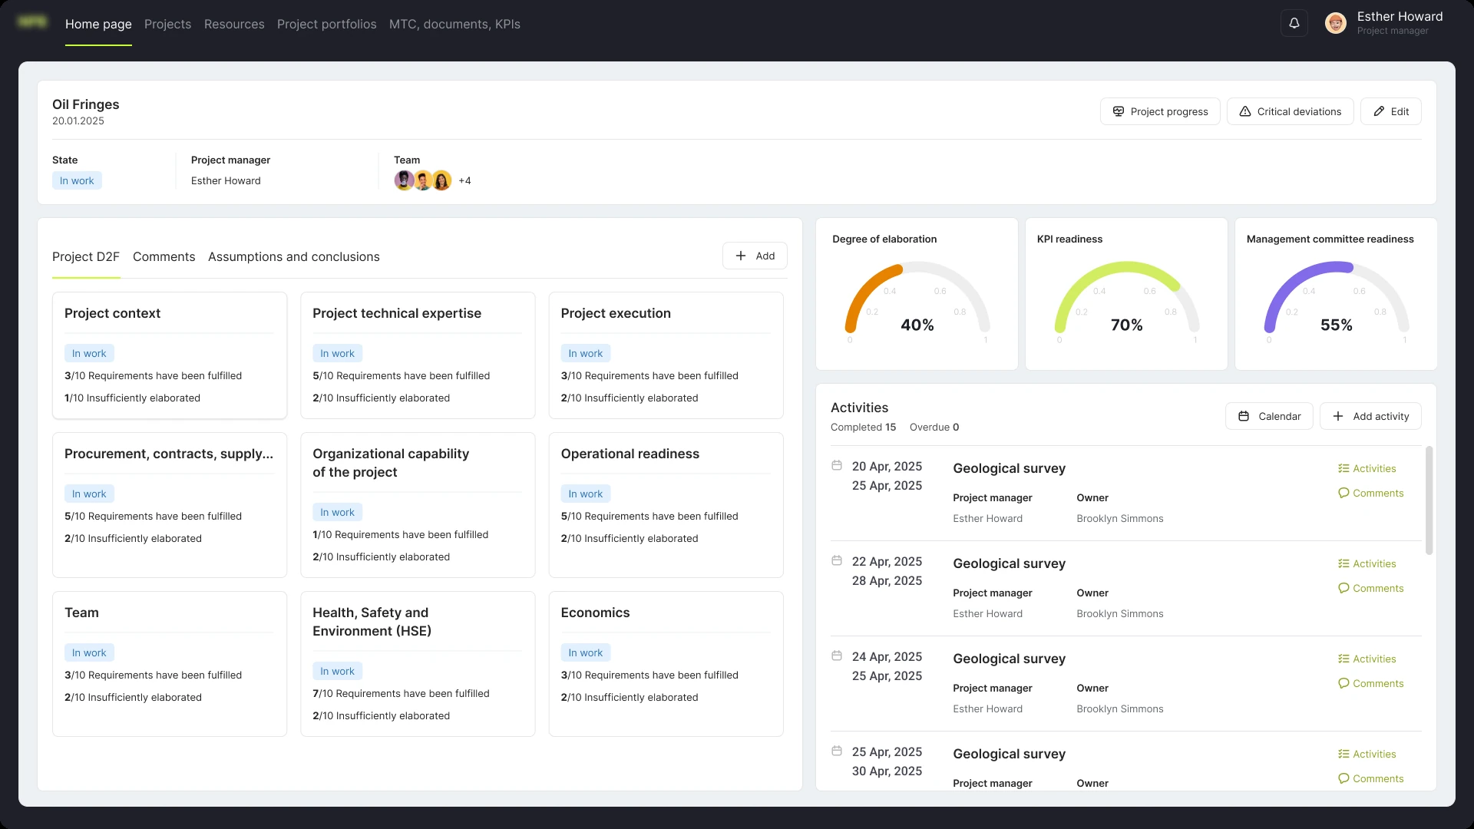This screenshot has height=829, width=1474.
Task: Go to Resources in top navigation
Action: pyautogui.click(x=234, y=25)
